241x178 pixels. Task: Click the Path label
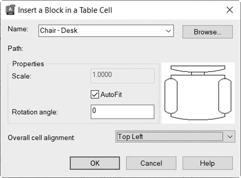pyautogui.click(x=16, y=49)
